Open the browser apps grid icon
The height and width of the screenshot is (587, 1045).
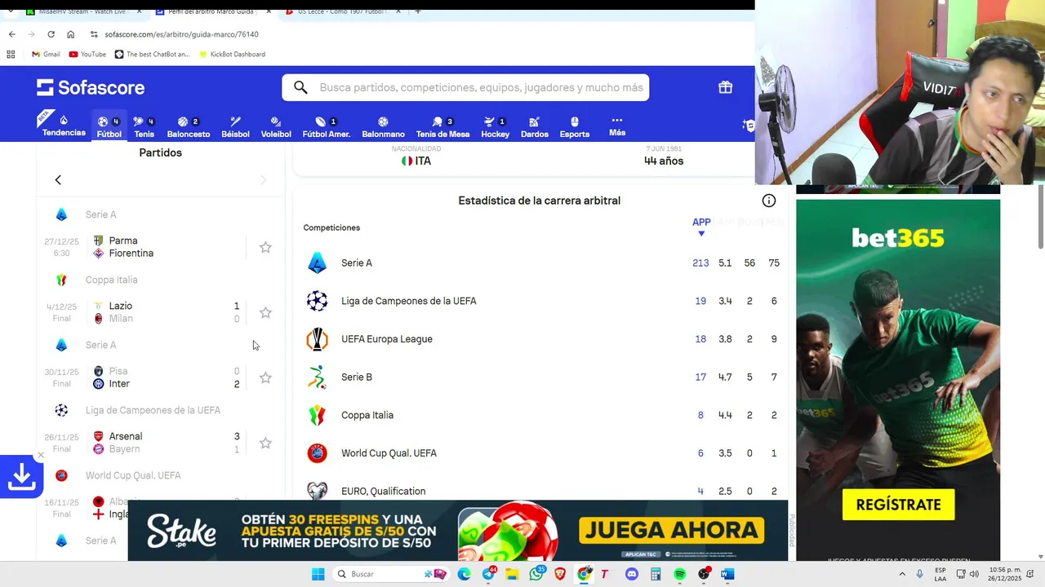[11, 55]
